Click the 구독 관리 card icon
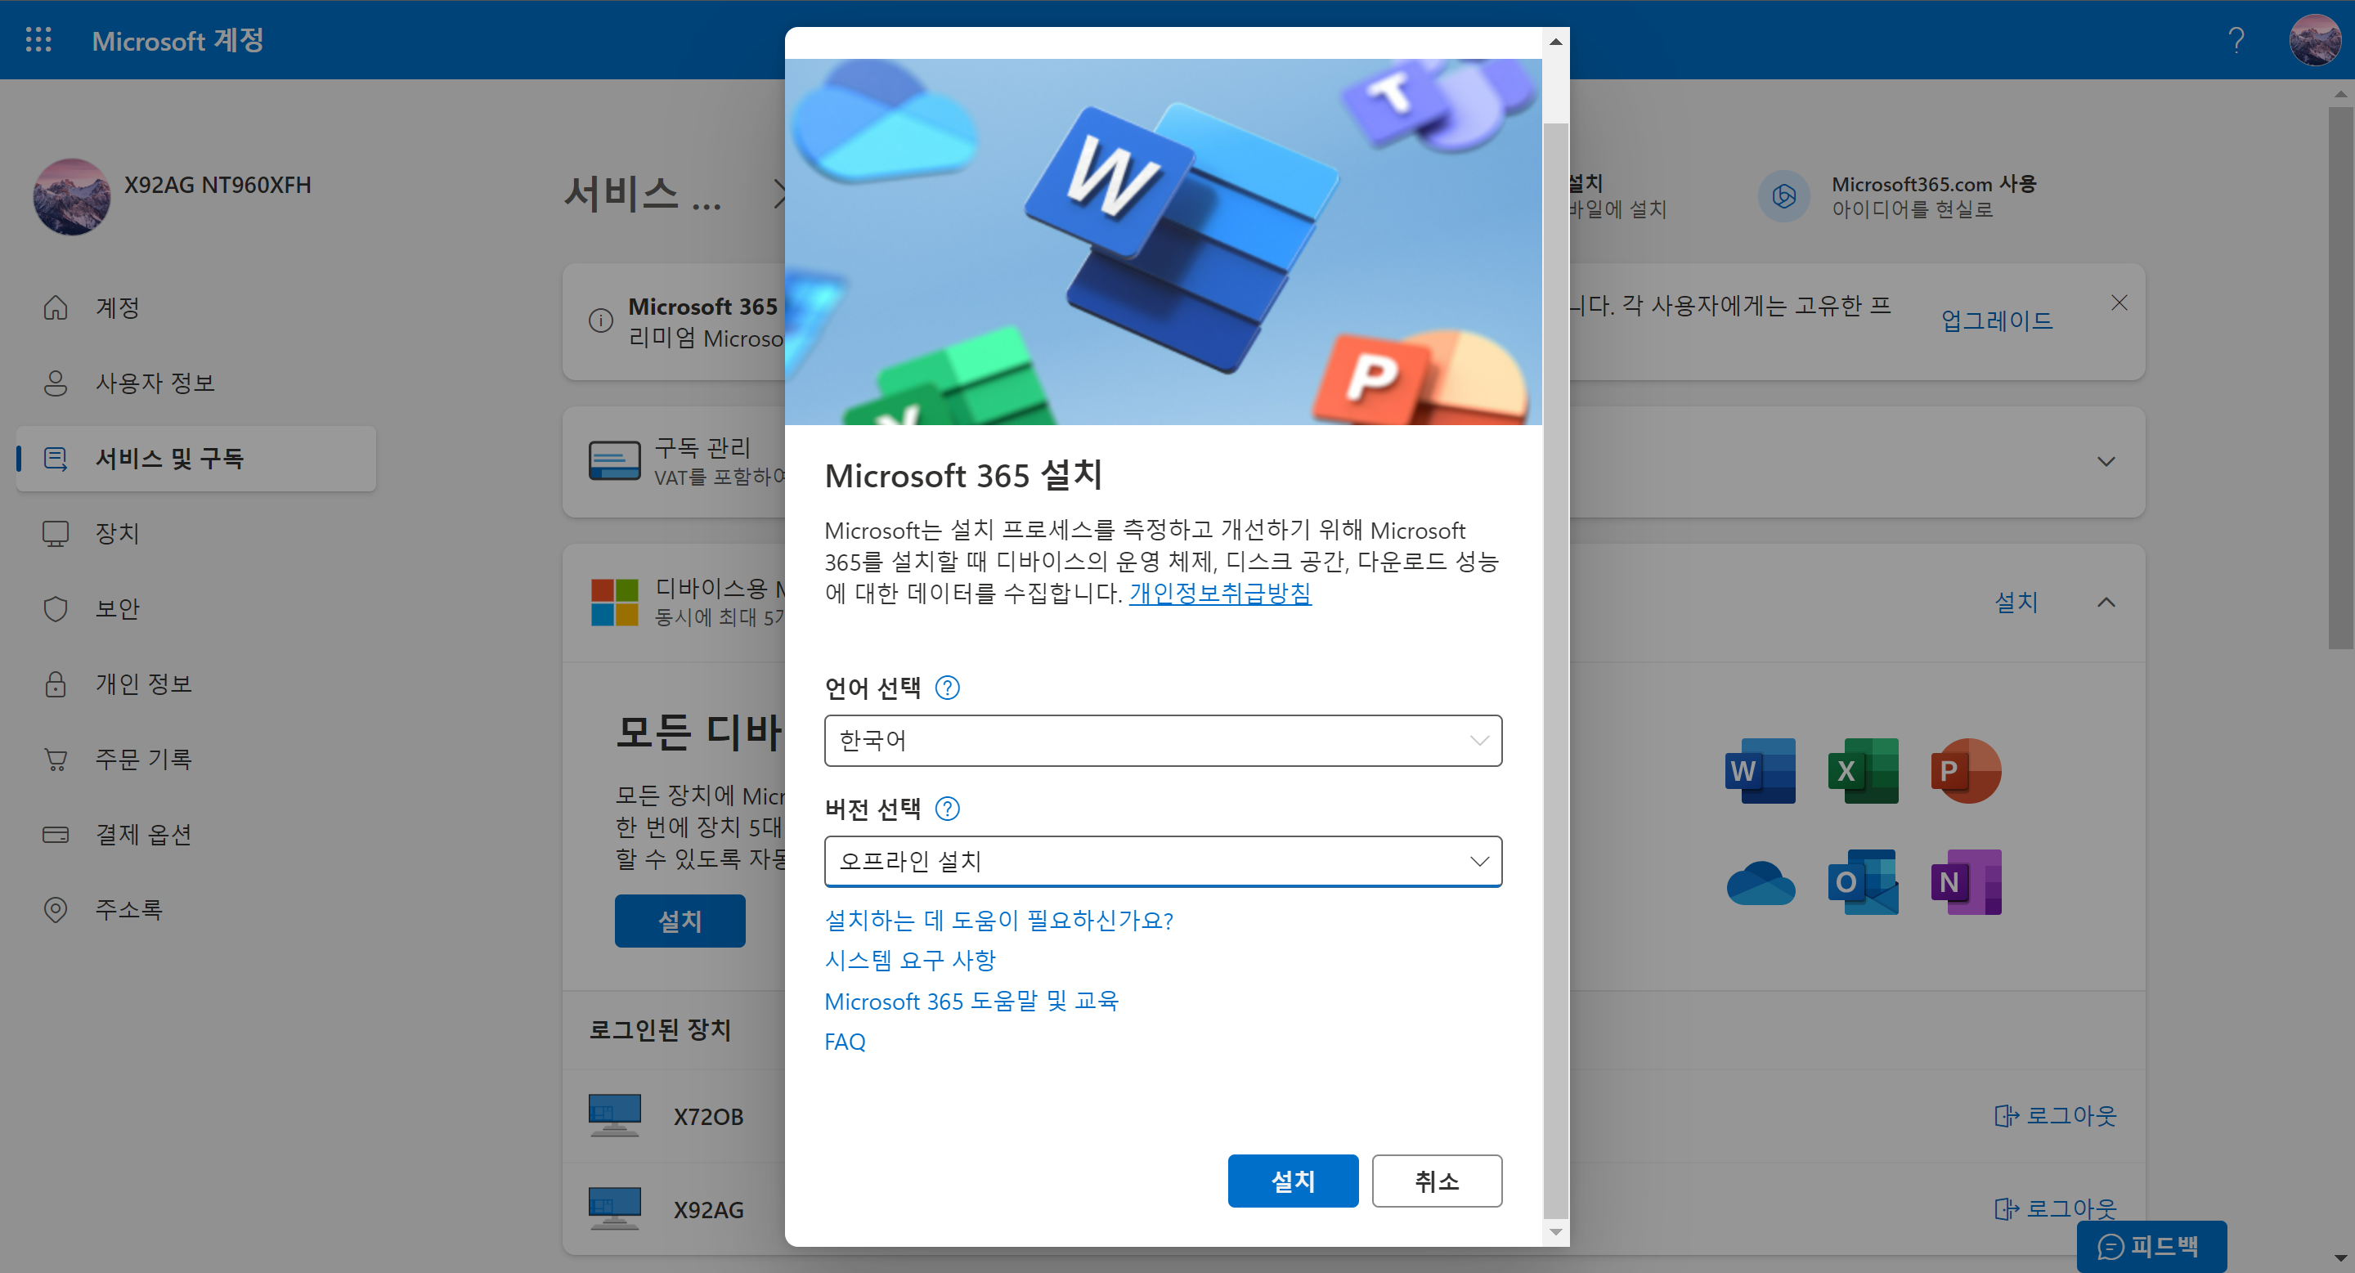Image resolution: width=2355 pixels, height=1273 pixels. pos(614,461)
